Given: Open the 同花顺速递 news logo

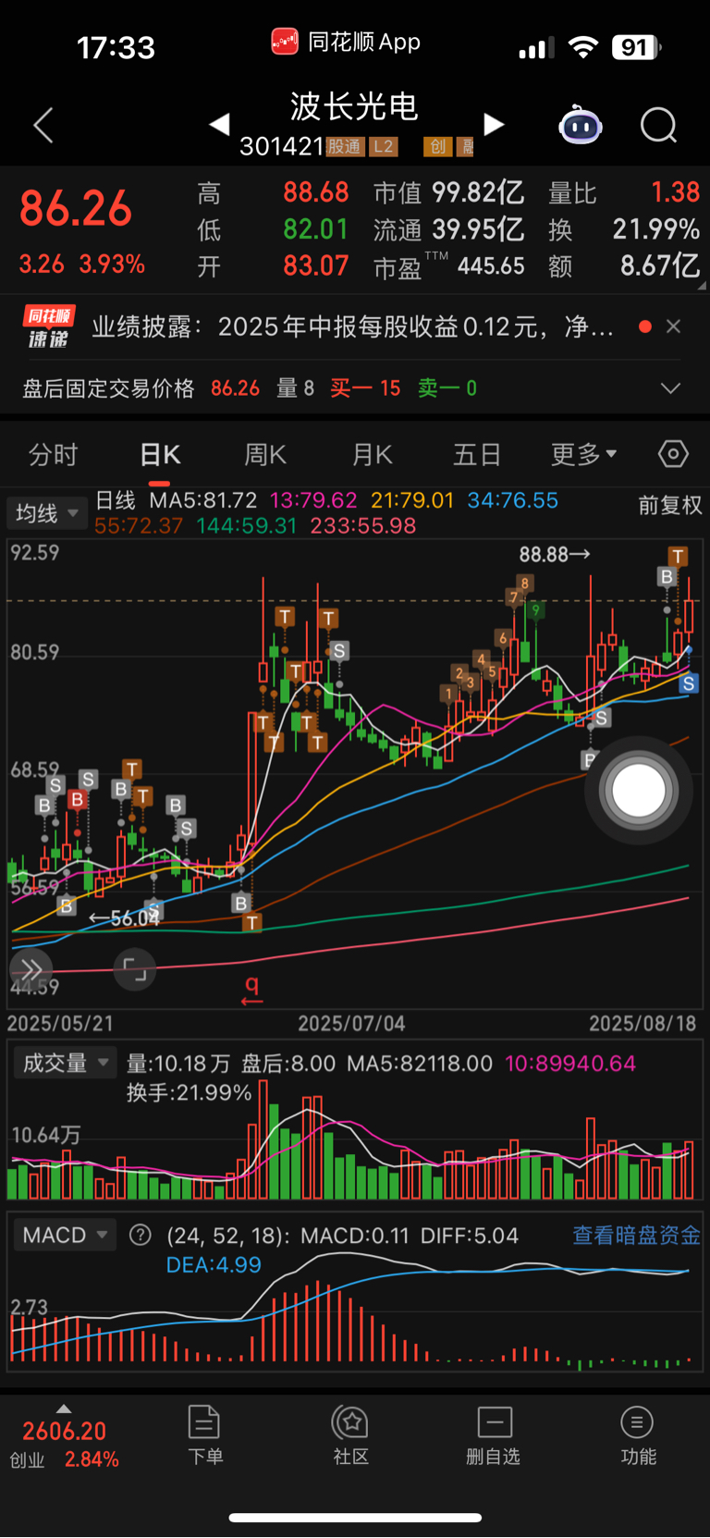Looking at the screenshot, I should [47, 327].
